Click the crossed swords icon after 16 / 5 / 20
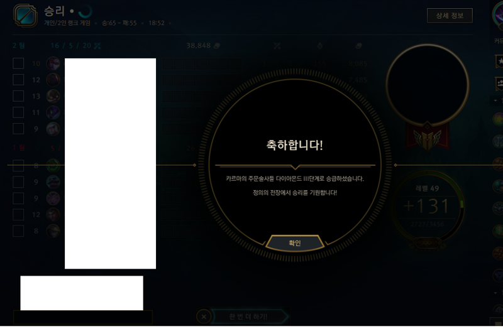Screen dimensions: 503x329 tap(97, 46)
